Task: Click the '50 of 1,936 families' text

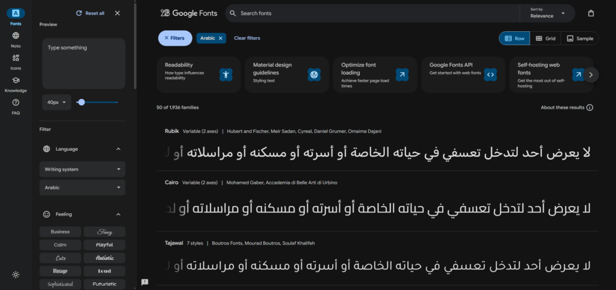Action: 177,107
